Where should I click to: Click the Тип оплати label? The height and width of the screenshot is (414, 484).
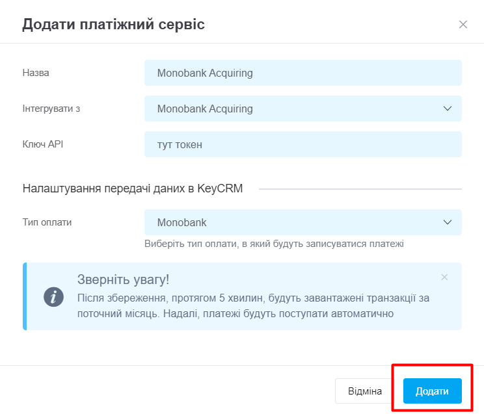[47, 222]
